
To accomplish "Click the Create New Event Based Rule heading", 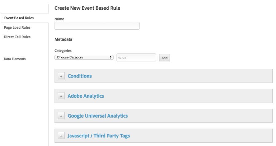I will tap(87, 8).
